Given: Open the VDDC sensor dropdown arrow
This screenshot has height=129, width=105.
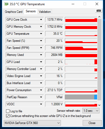Looking at the screenshot, I should click(41, 104).
